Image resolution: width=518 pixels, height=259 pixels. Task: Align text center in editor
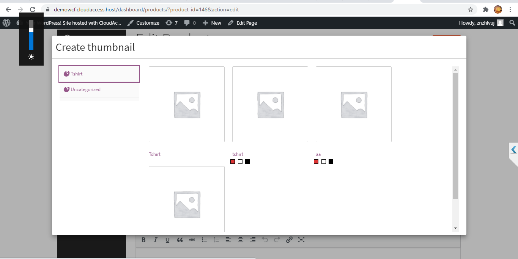tap(241, 240)
